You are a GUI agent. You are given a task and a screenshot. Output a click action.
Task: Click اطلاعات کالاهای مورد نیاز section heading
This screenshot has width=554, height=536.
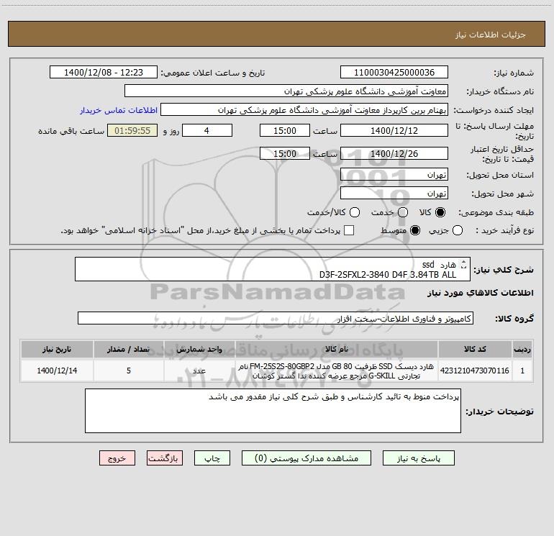(481, 293)
